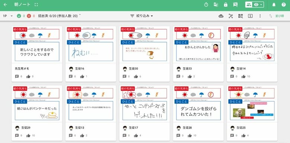Screen dimensions: 290x143
Task: Click the 生徒17 student name
Action: tap(133, 128)
